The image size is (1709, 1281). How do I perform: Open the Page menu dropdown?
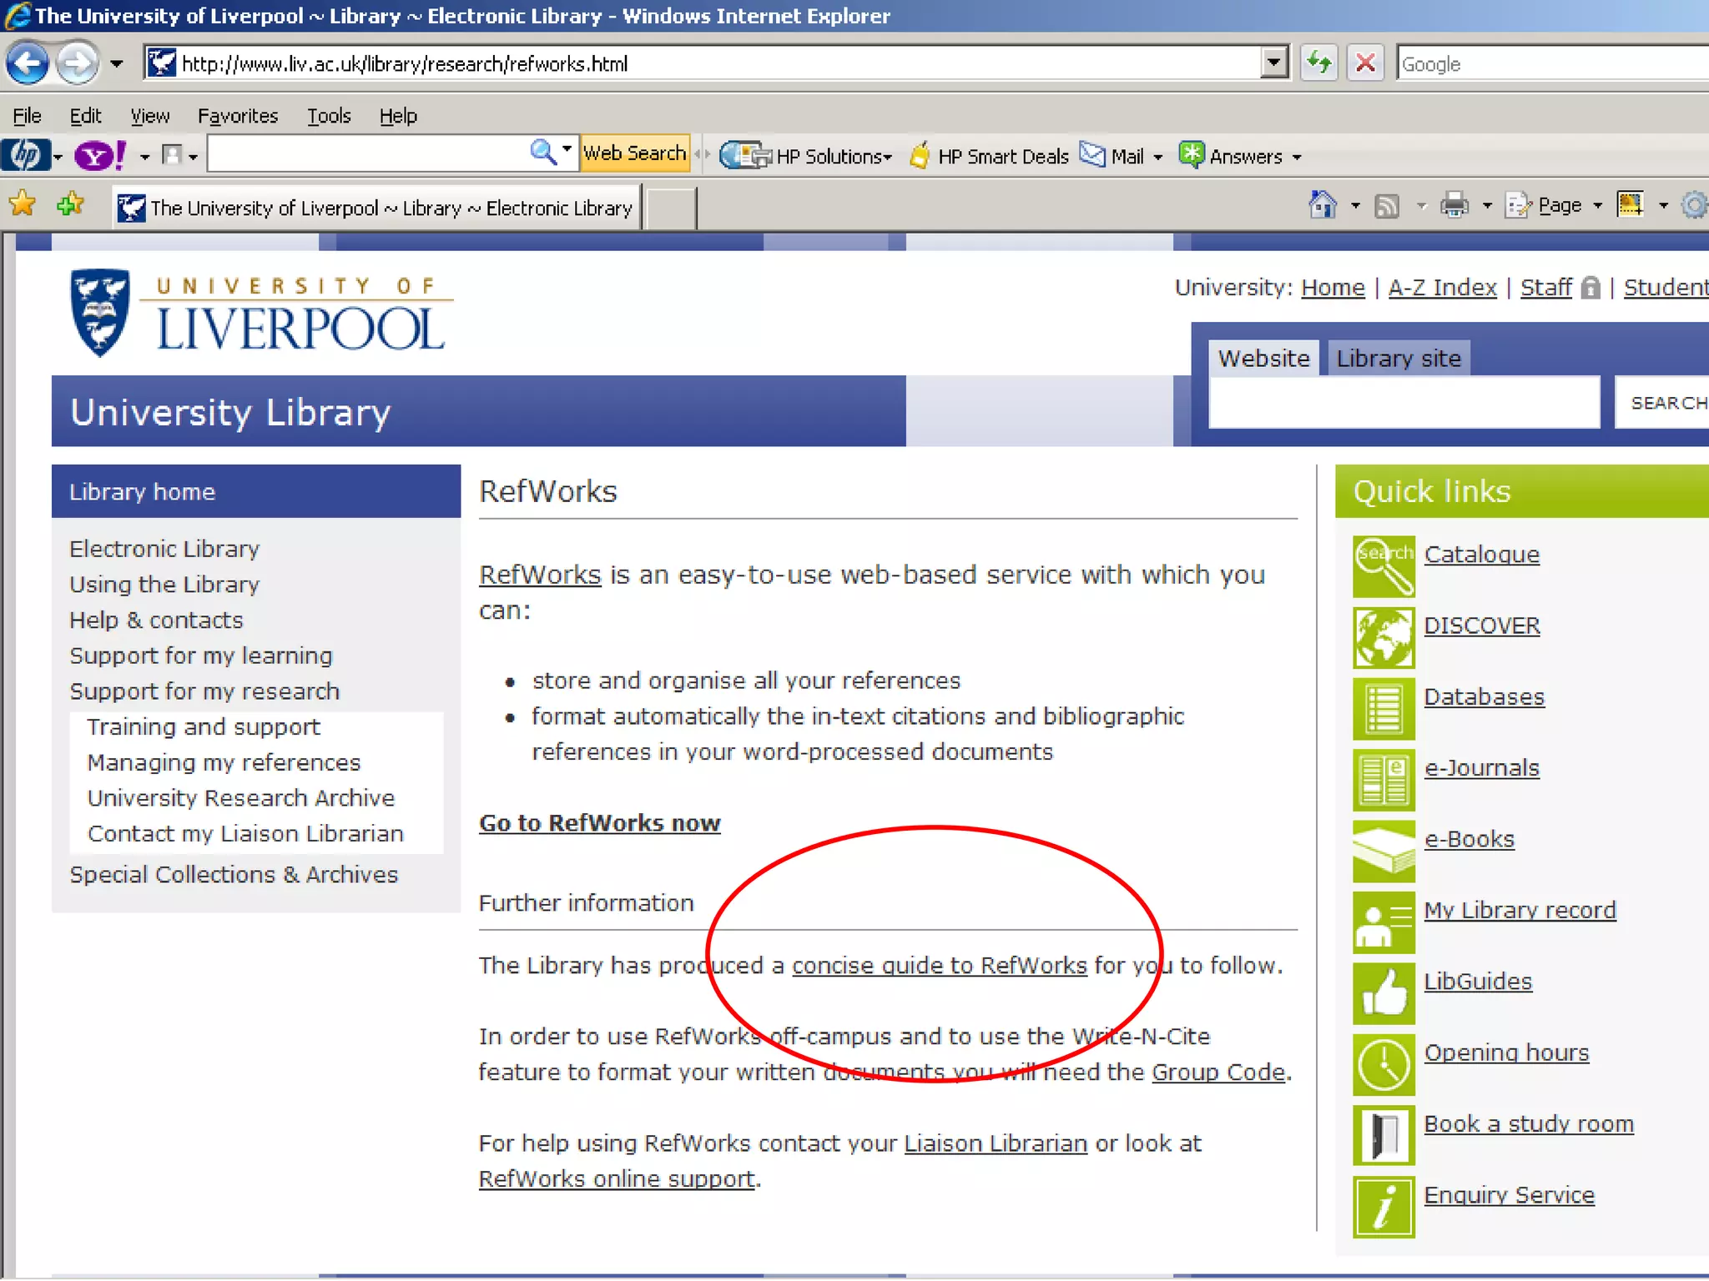(1559, 205)
